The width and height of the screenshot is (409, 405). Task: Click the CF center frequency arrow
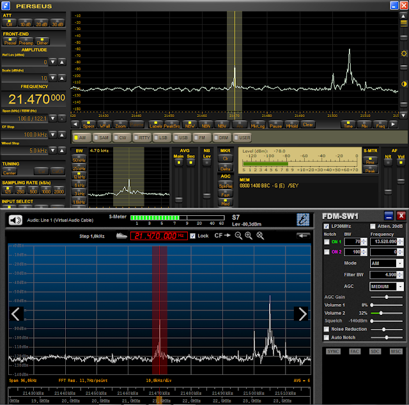tap(222, 236)
